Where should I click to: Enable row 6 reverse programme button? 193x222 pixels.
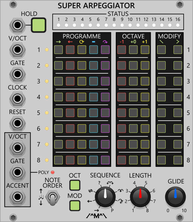pos(70,129)
